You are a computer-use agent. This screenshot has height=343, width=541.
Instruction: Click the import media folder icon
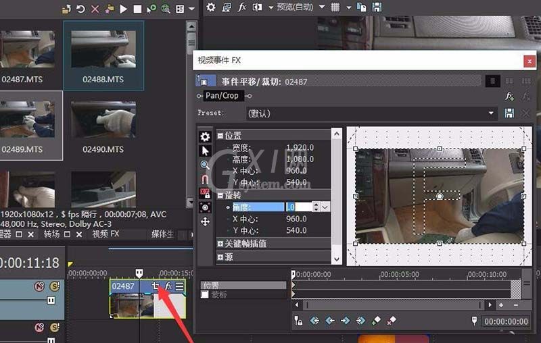point(66,9)
